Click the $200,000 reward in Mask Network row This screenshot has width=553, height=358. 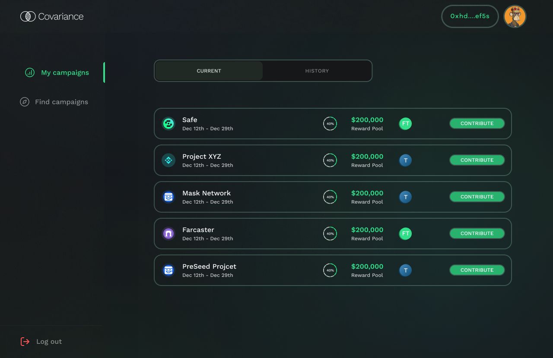tap(367, 193)
